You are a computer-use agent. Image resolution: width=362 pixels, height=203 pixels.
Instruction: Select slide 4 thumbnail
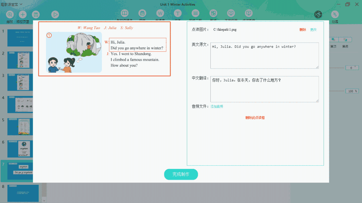point(20,104)
